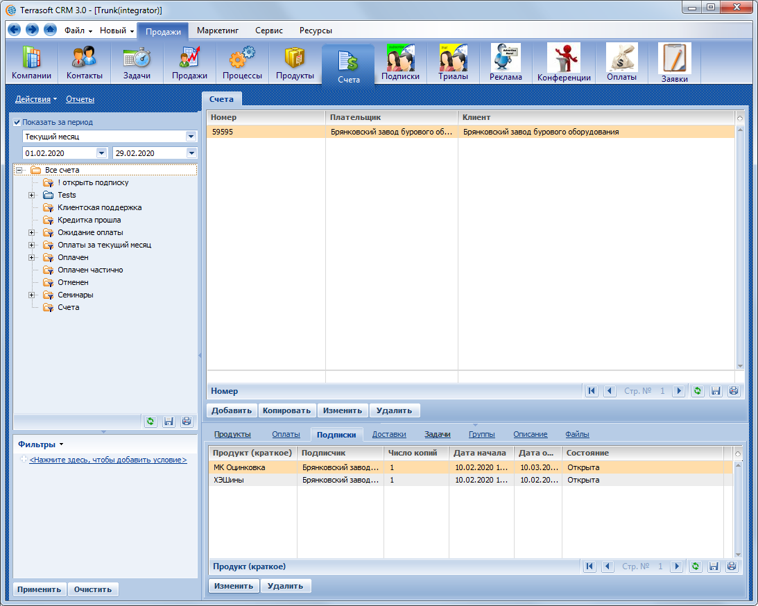
Task: Click the Очистить filter button
Action: coord(93,589)
